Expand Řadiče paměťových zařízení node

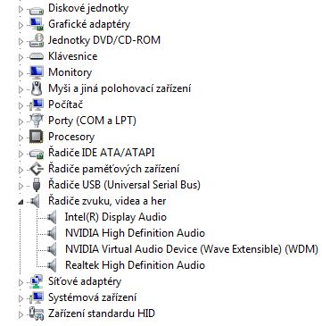click(x=21, y=170)
